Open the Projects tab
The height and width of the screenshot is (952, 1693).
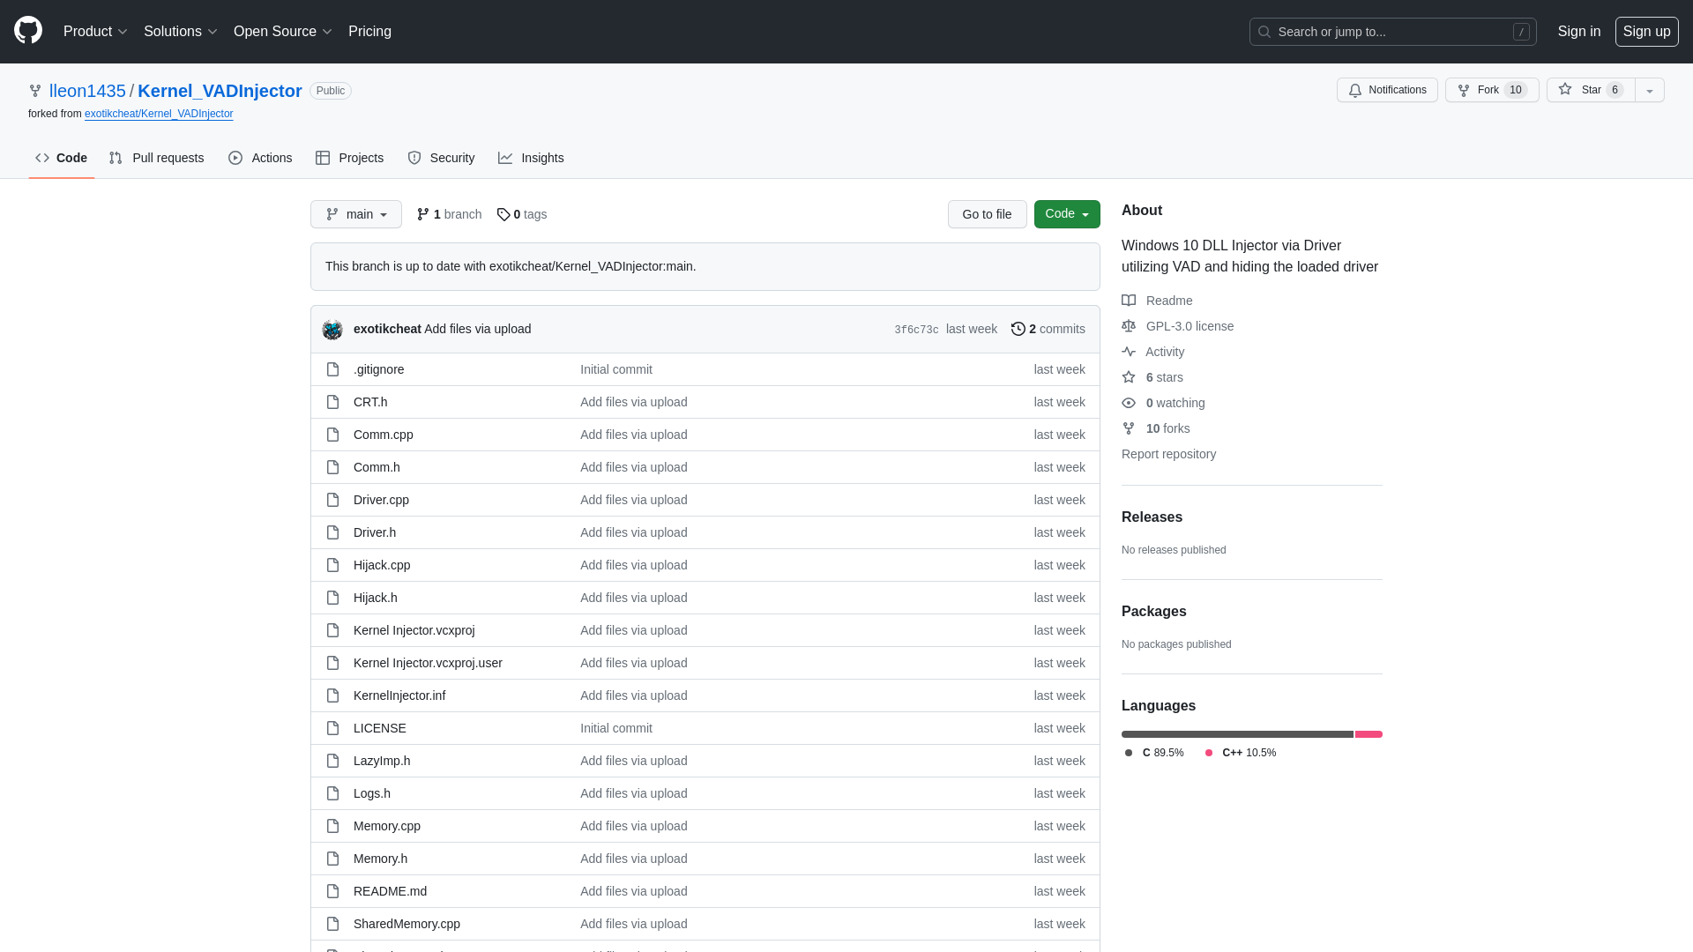tap(350, 158)
